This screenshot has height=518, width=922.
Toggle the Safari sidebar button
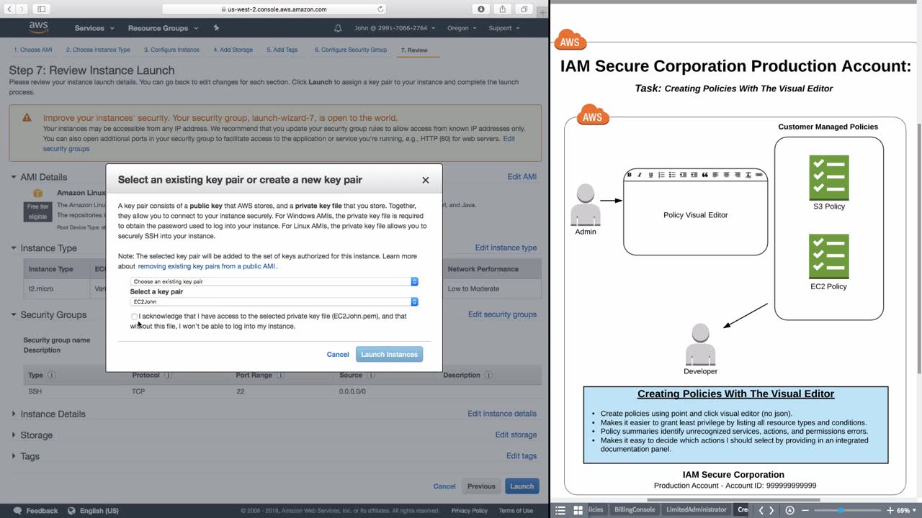41,9
